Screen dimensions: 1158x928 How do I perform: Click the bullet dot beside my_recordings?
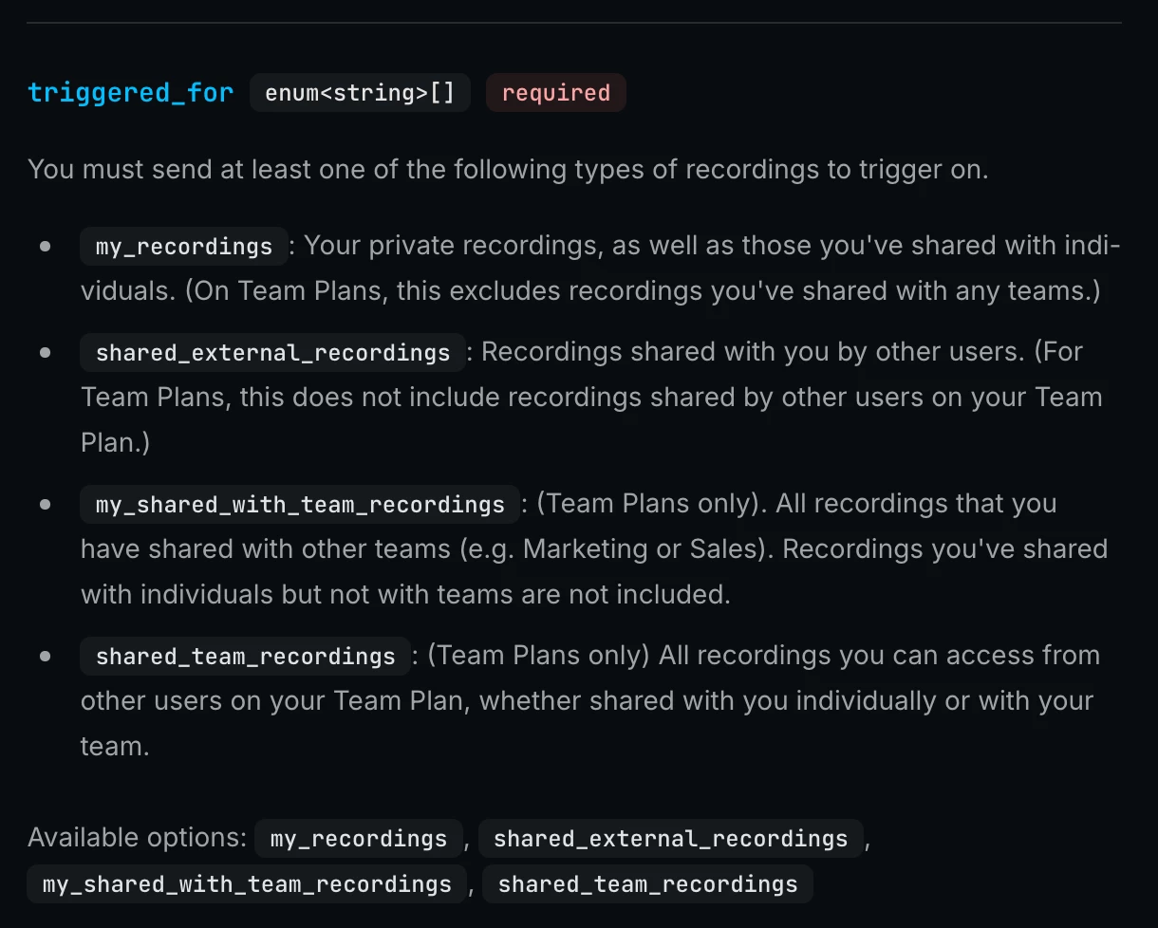click(45, 247)
